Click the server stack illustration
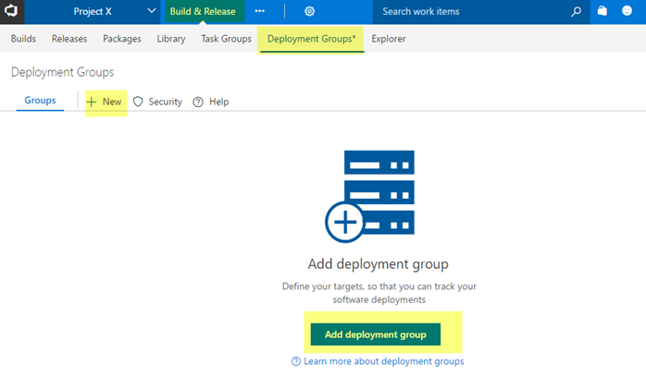Image resolution: width=646 pixels, height=377 pixels. [369, 197]
